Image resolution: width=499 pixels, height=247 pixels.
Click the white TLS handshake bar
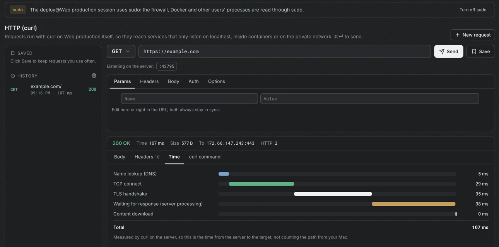pos(333,194)
